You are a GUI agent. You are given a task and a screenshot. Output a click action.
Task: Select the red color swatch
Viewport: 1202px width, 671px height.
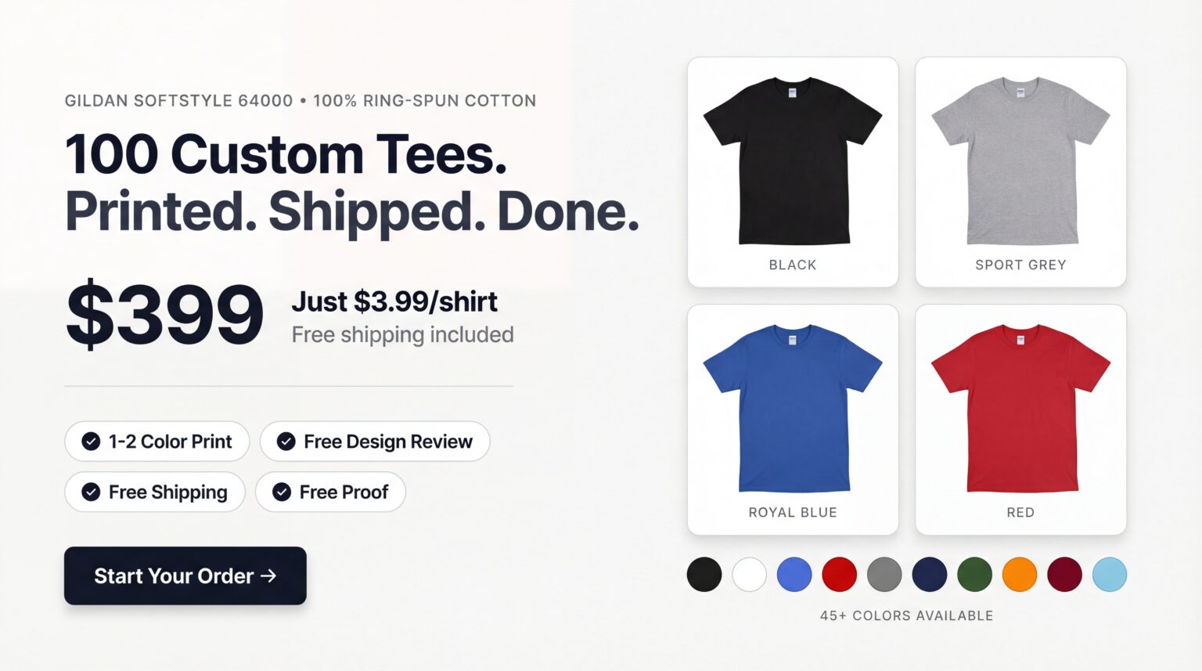coord(840,575)
